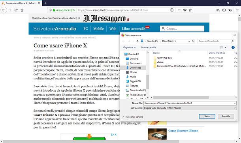
Task: Expand breadcrumb arrow after Downloads
Action: click(175, 41)
